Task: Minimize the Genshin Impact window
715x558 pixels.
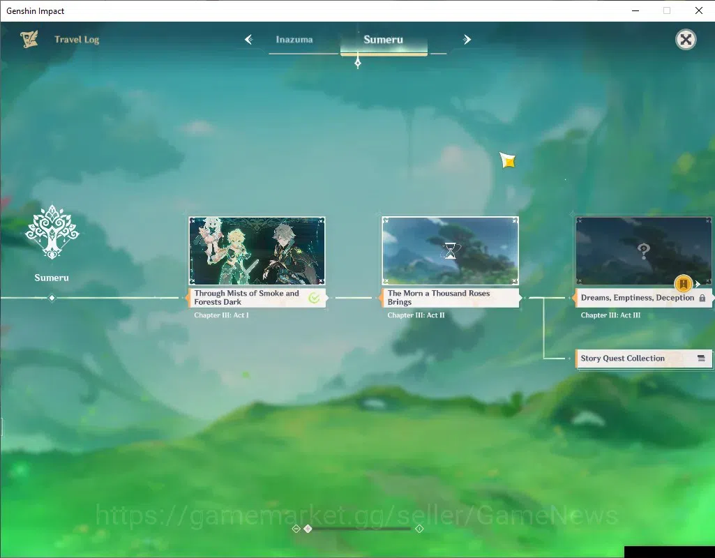Action: (635, 10)
